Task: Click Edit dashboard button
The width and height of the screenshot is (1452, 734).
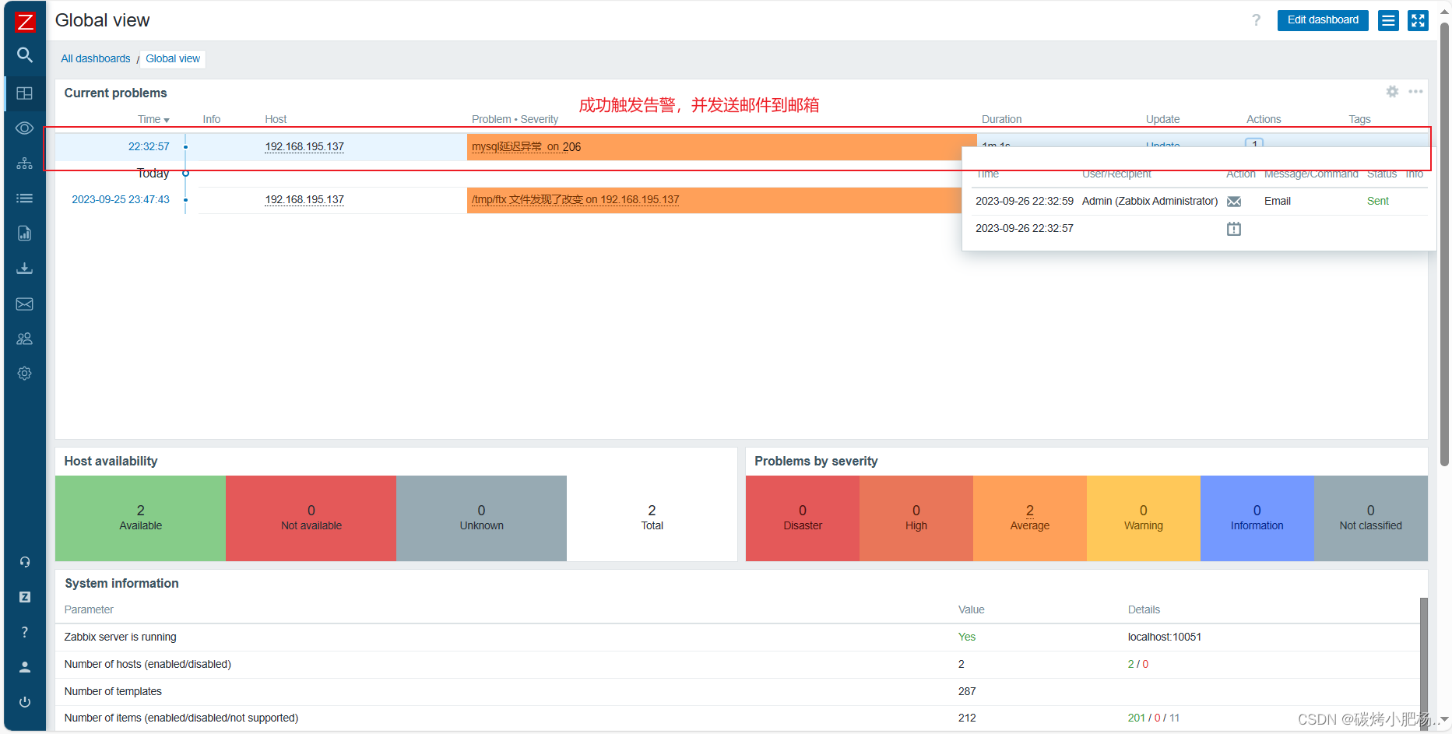Action: point(1323,20)
